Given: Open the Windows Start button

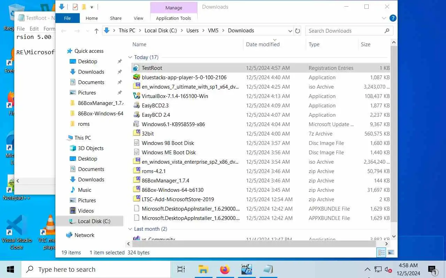Looking at the screenshot, I should coord(10,269).
